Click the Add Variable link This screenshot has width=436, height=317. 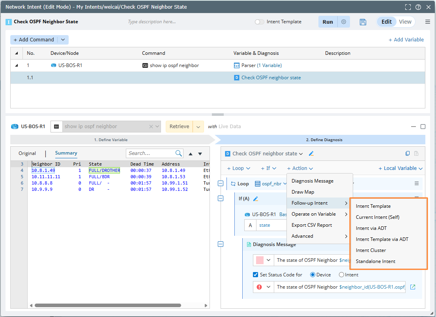tap(406, 40)
